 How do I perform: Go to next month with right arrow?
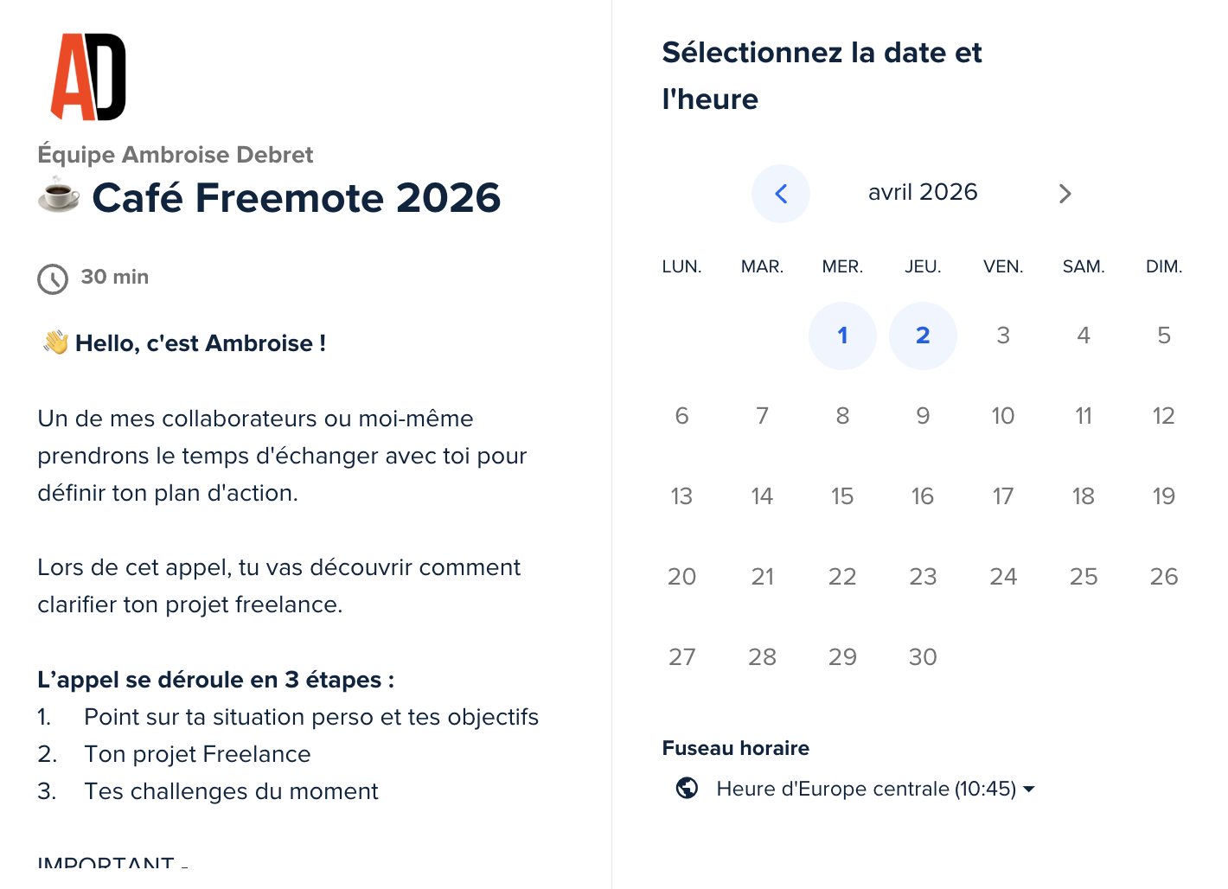click(1065, 194)
